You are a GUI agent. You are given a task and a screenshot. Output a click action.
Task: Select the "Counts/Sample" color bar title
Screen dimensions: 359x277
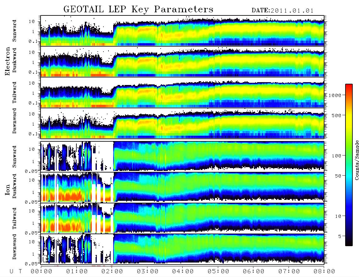pos(356,160)
